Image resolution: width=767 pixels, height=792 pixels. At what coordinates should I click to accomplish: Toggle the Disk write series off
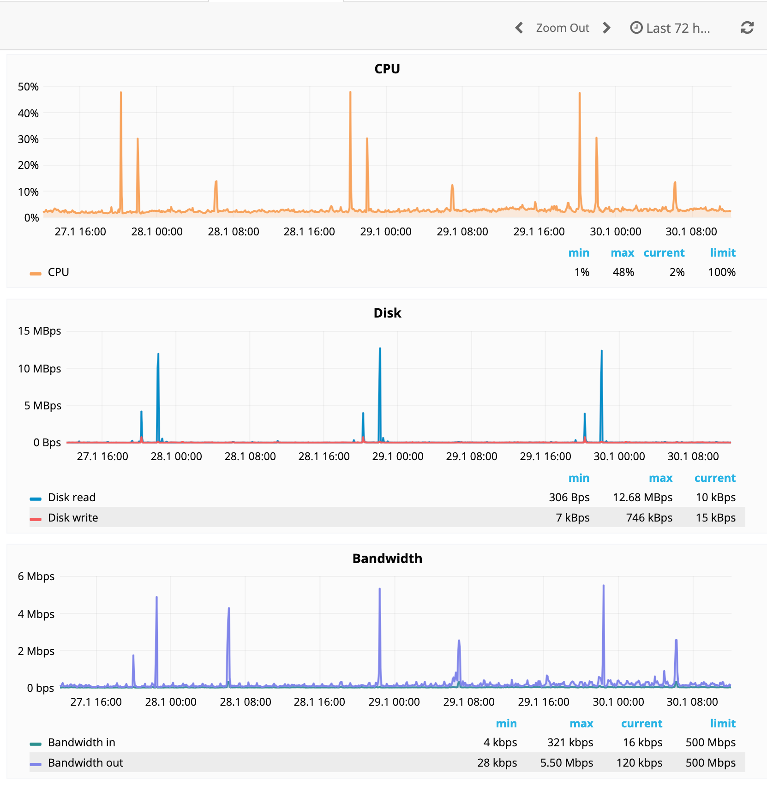click(72, 518)
